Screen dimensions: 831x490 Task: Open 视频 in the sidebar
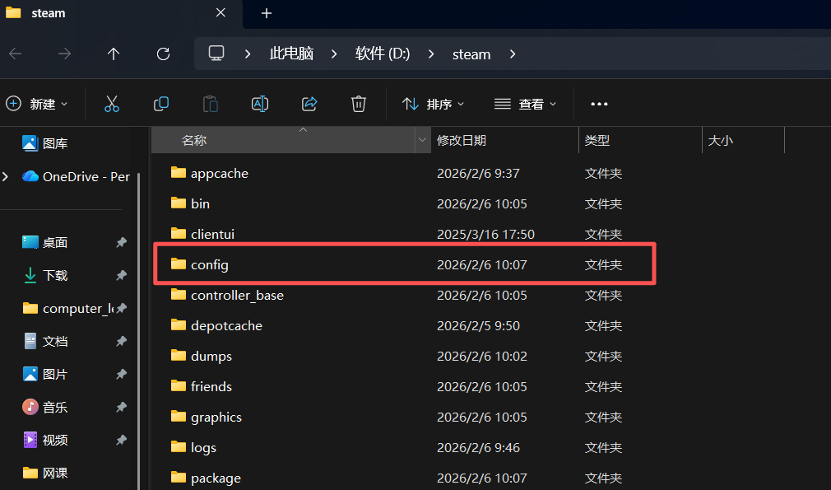(x=45, y=440)
